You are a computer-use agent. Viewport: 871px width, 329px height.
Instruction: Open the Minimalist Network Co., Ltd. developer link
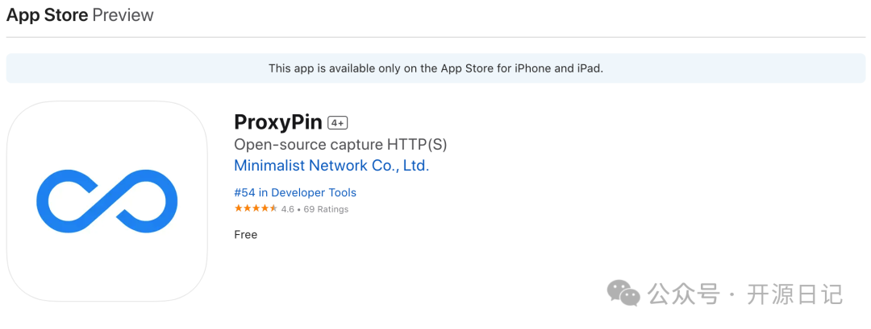pyautogui.click(x=331, y=166)
